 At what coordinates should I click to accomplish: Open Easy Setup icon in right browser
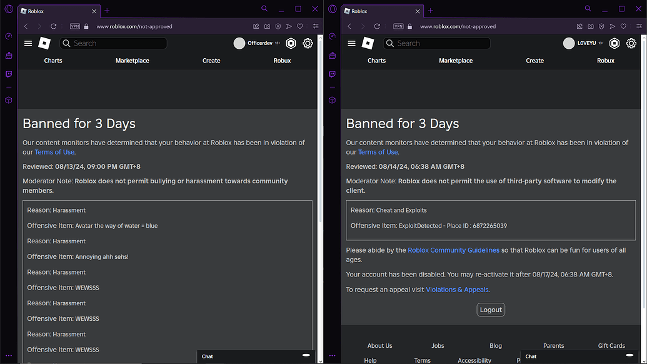[x=639, y=26]
